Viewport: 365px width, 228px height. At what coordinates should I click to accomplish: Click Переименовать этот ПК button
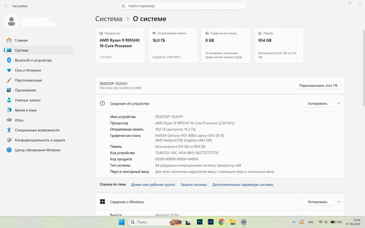pyautogui.click(x=318, y=86)
